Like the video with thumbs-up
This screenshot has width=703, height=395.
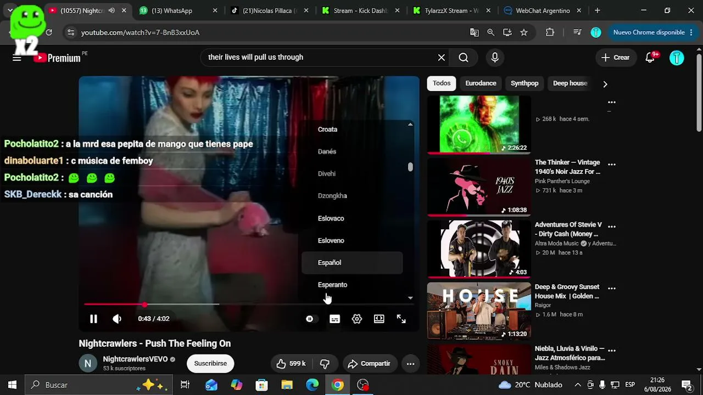point(291,363)
